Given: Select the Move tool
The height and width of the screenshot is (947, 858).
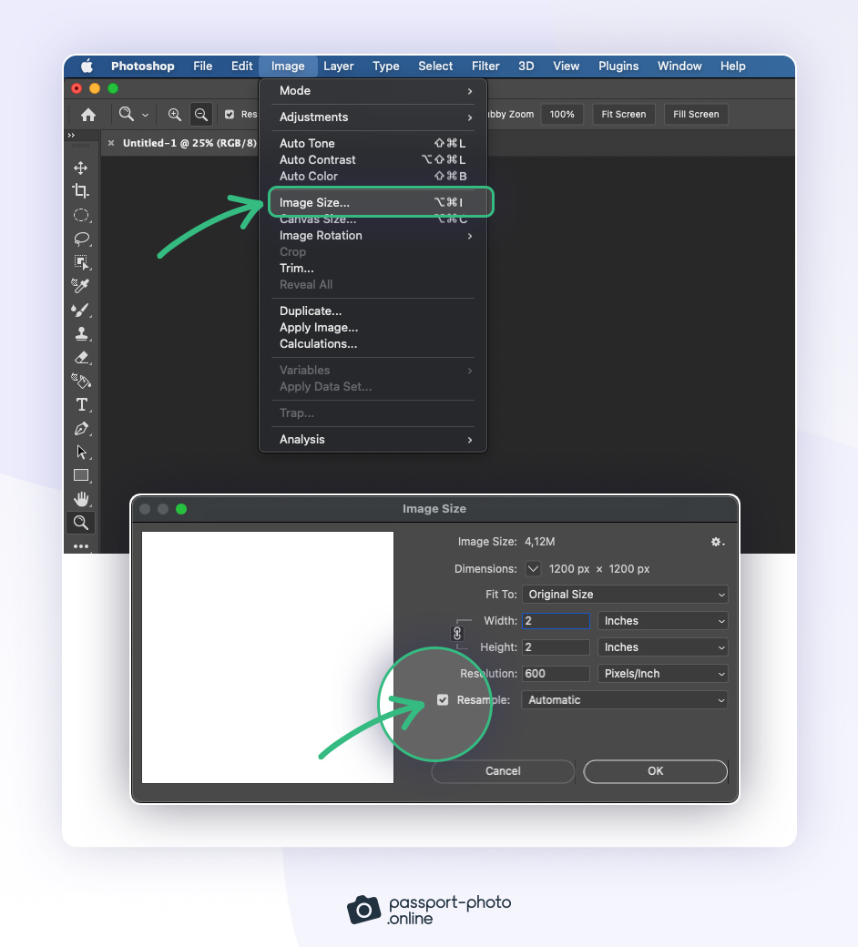Looking at the screenshot, I should pyautogui.click(x=81, y=168).
